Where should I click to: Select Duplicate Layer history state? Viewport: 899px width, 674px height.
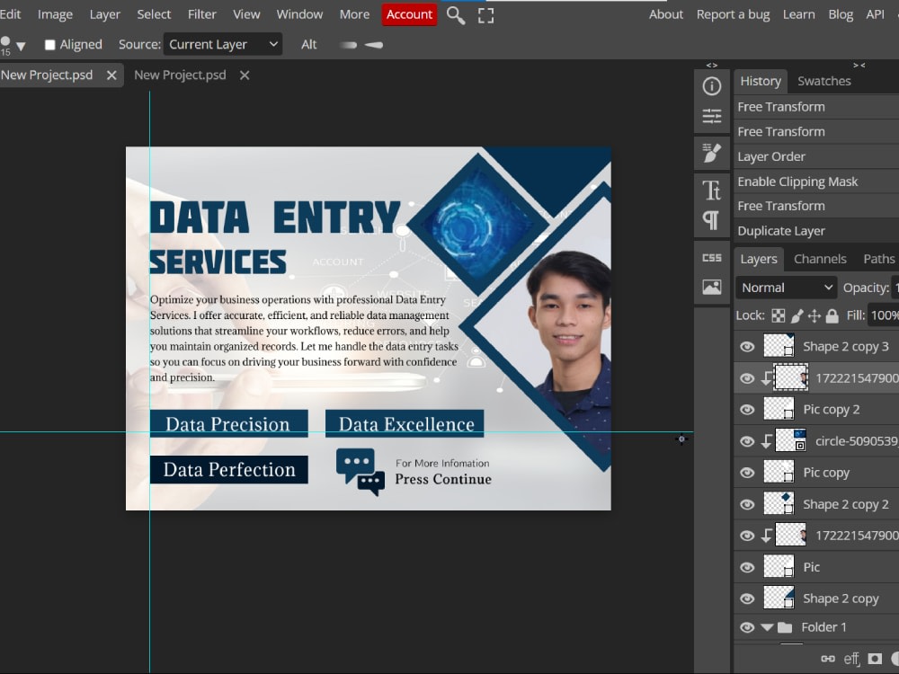[816, 231]
